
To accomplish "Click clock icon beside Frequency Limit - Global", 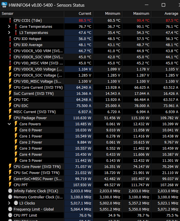I will (x=10, y=209).
